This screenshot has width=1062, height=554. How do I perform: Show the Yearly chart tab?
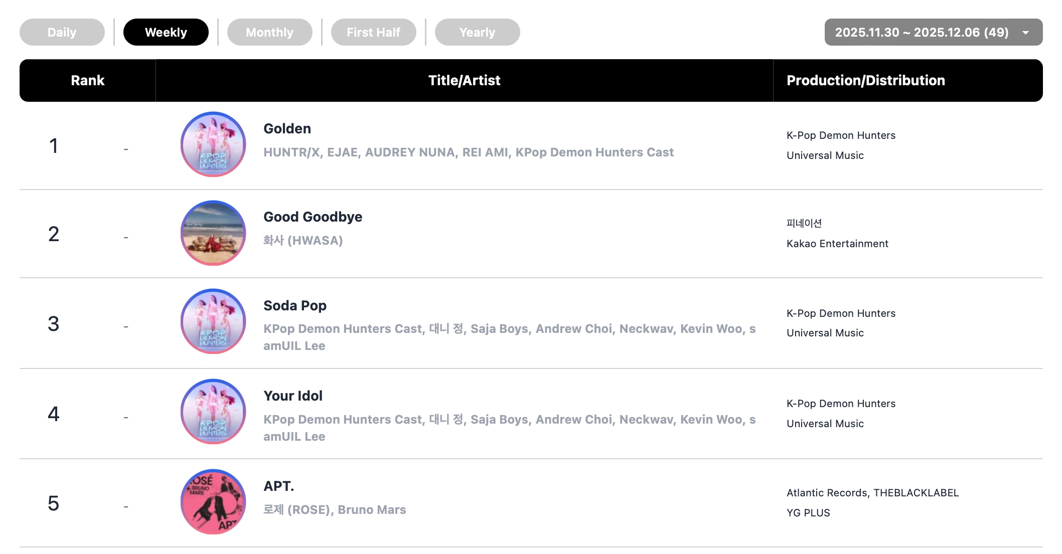[478, 32]
